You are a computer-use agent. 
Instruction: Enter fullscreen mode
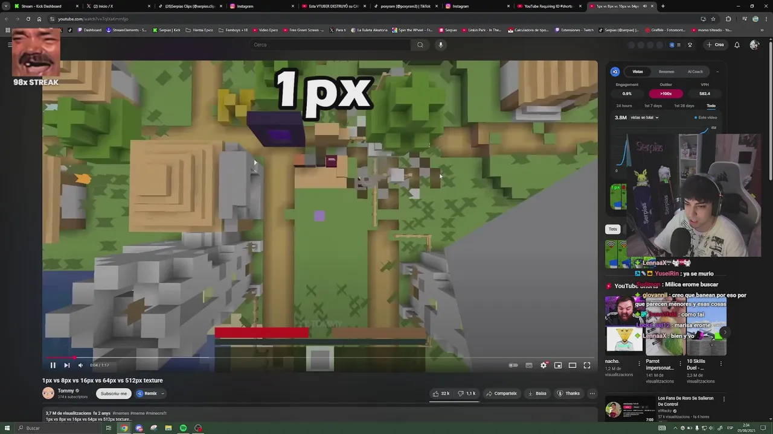[x=587, y=365]
